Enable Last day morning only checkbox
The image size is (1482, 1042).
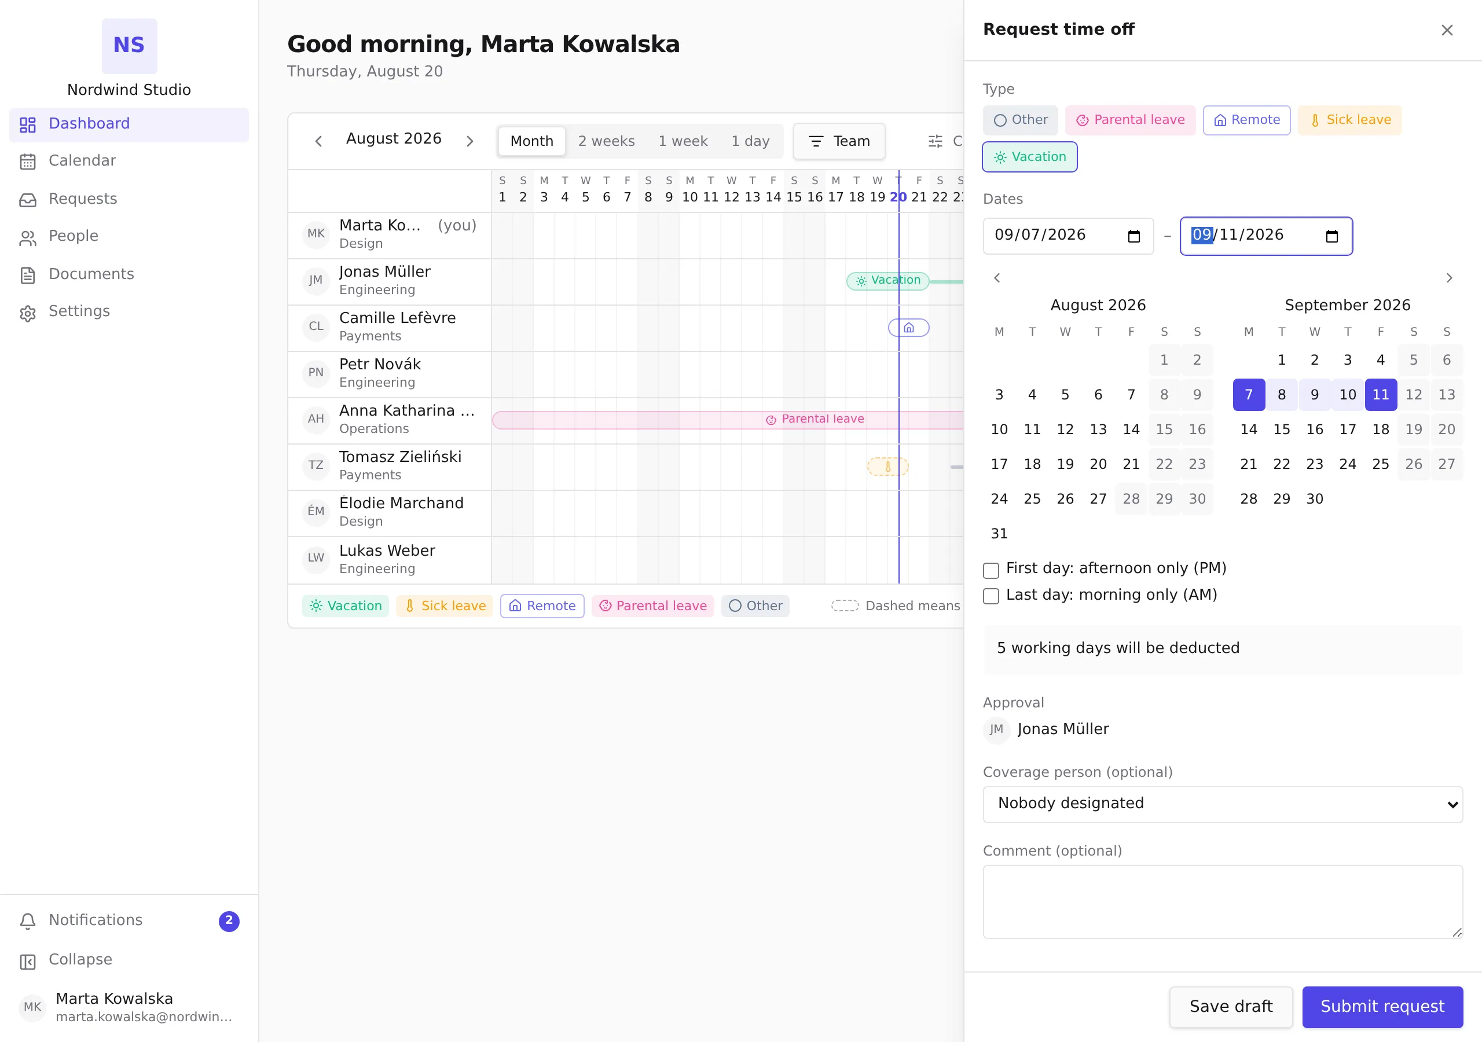(991, 596)
